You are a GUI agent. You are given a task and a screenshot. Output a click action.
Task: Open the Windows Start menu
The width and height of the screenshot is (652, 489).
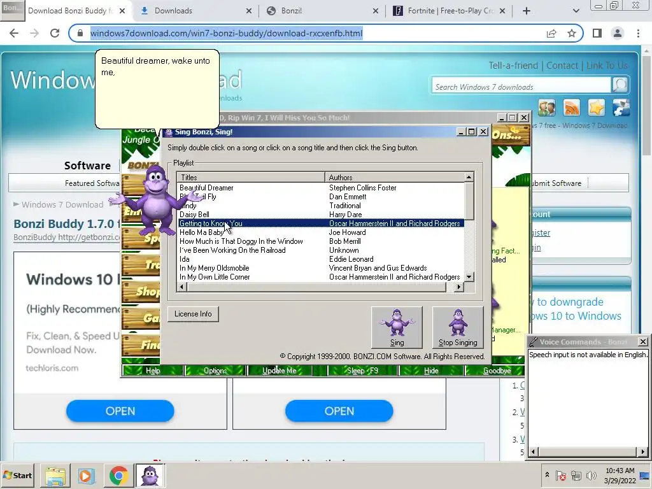tap(18, 475)
